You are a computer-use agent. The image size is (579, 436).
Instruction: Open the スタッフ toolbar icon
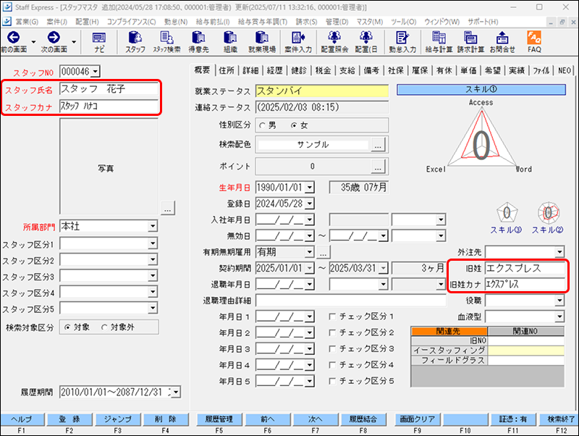click(x=135, y=38)
